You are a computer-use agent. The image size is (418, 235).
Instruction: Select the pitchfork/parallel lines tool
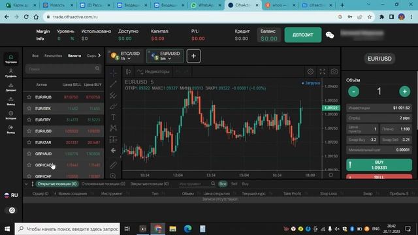pos(113,95)
